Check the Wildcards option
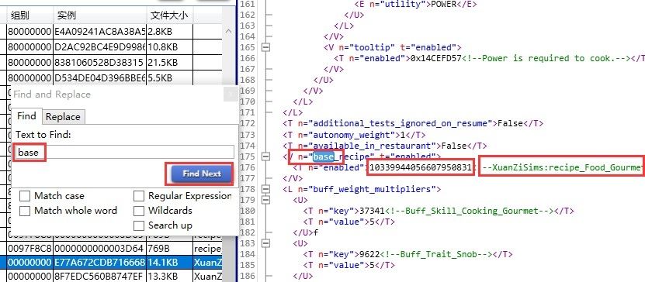This screenshot has height=282, width=645. (x=139, y=211)
